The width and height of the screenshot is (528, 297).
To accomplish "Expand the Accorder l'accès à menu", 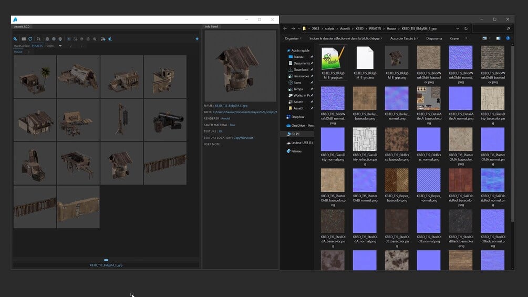I will tap(403, 38).
